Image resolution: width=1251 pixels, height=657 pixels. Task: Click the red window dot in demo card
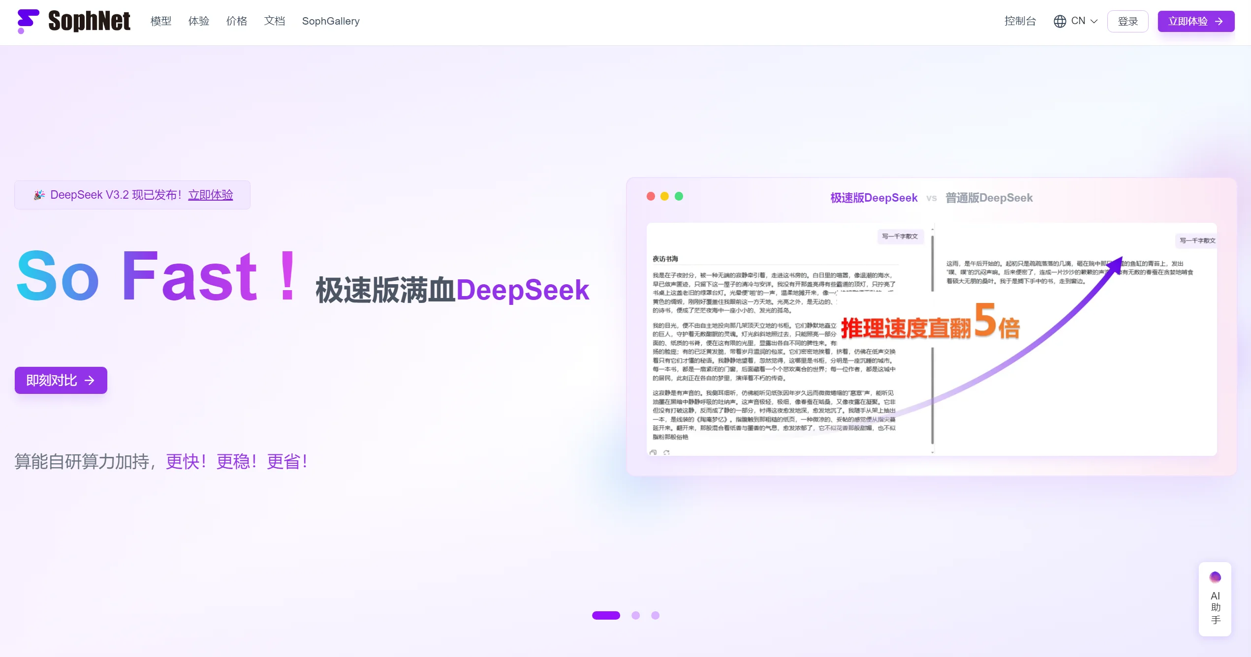[x=651, y=196]
